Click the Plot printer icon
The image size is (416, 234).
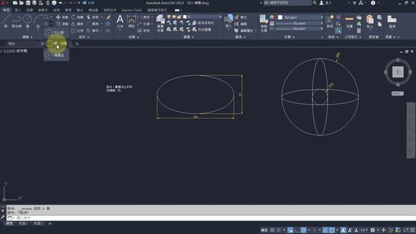pos(54,3)
